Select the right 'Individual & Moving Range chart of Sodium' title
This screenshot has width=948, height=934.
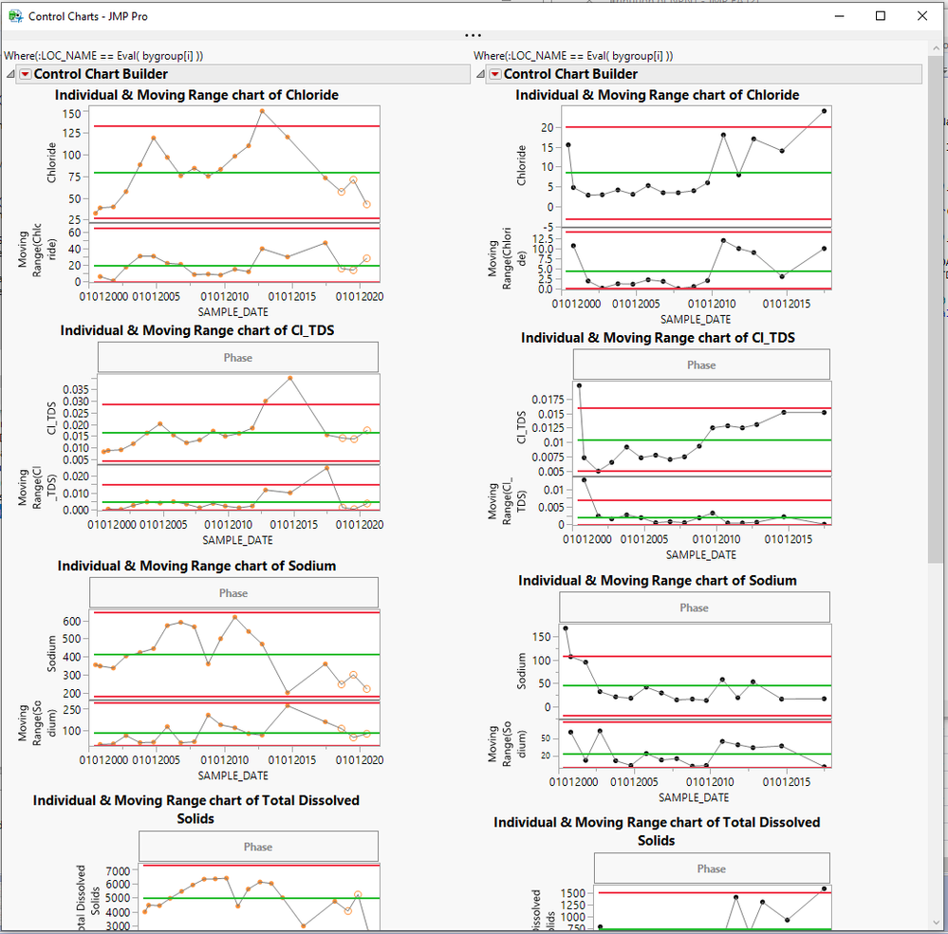click(x=658, y=580)
